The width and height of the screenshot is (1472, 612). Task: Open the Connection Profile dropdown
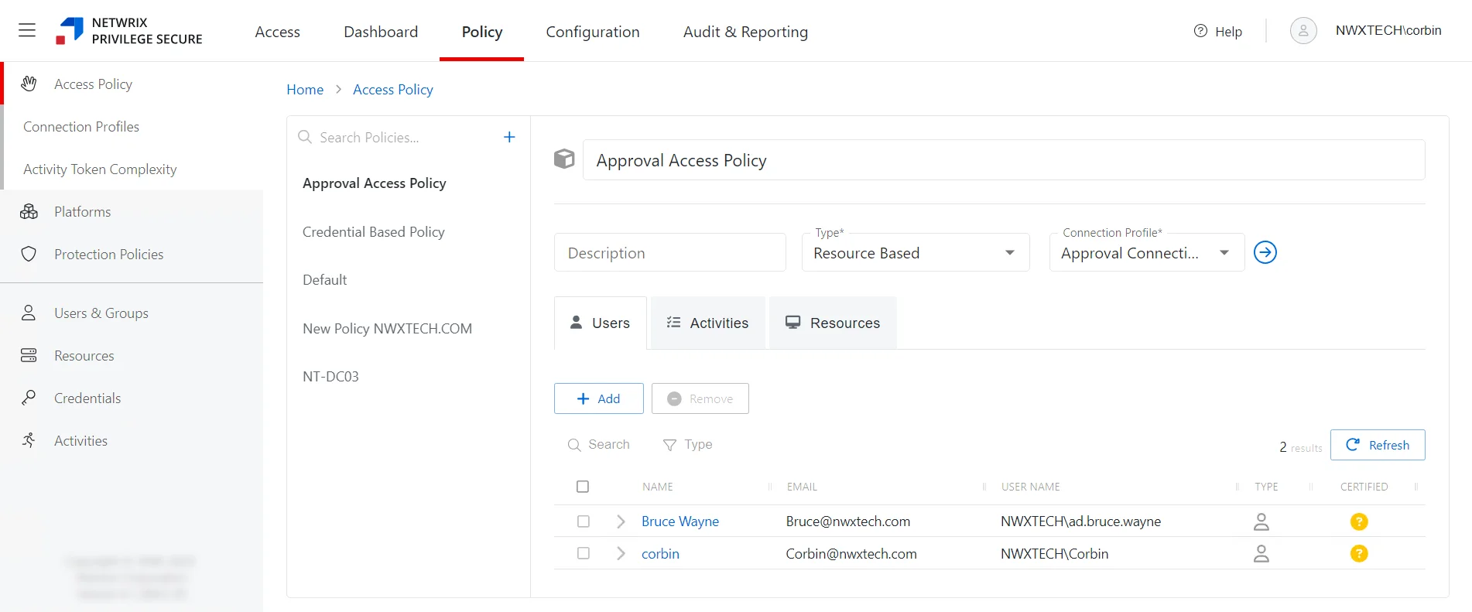(1146, 252)
